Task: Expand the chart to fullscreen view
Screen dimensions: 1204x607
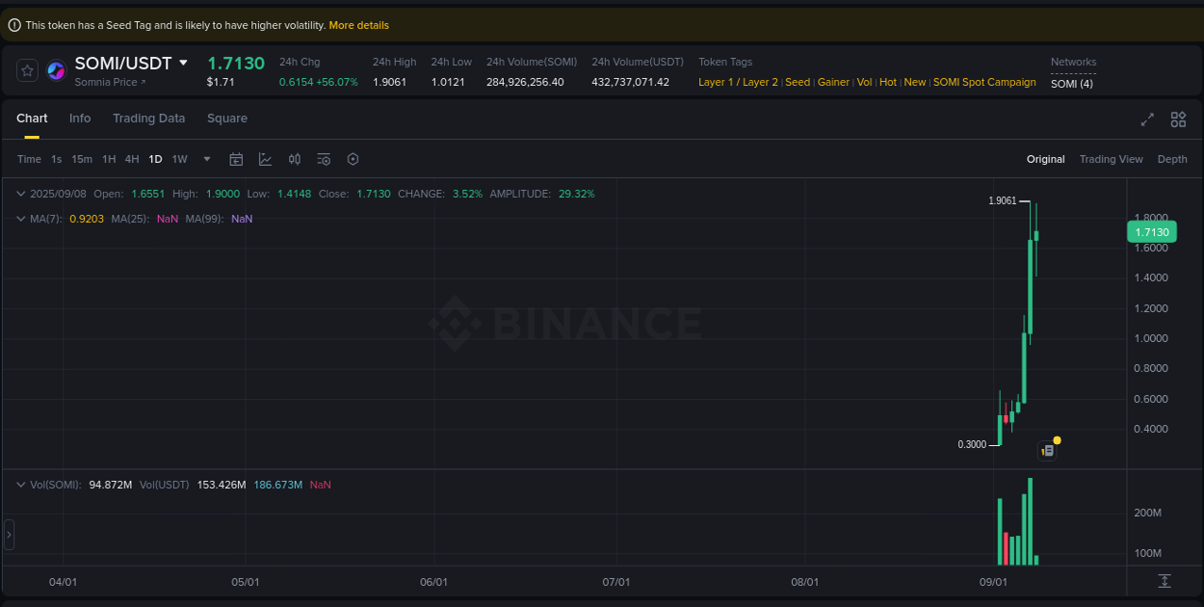Action: (x=1147, y=119)
